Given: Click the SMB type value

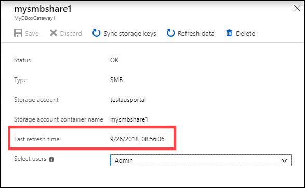Looking at the screenshot, I should (116, 80).
